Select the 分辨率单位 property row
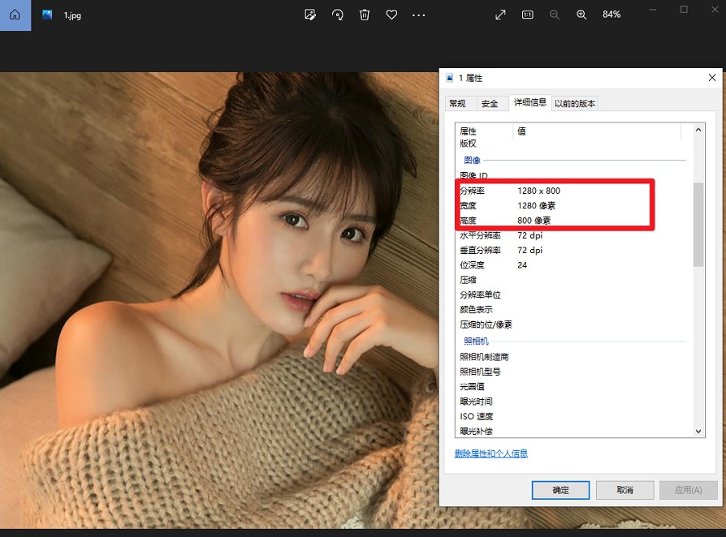The height and width of the screenshot is (537, 726). pos(573,294)
